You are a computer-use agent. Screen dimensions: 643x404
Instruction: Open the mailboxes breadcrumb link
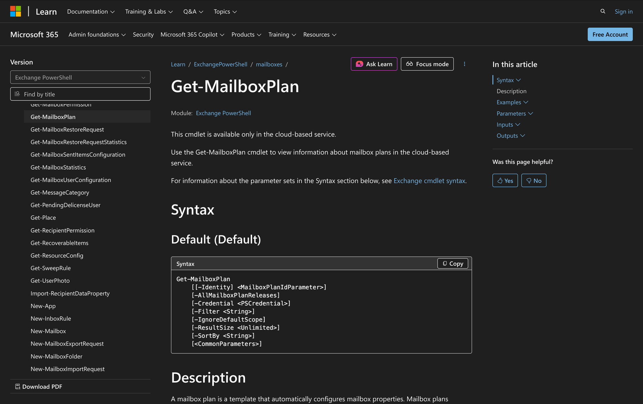point(269,64)
